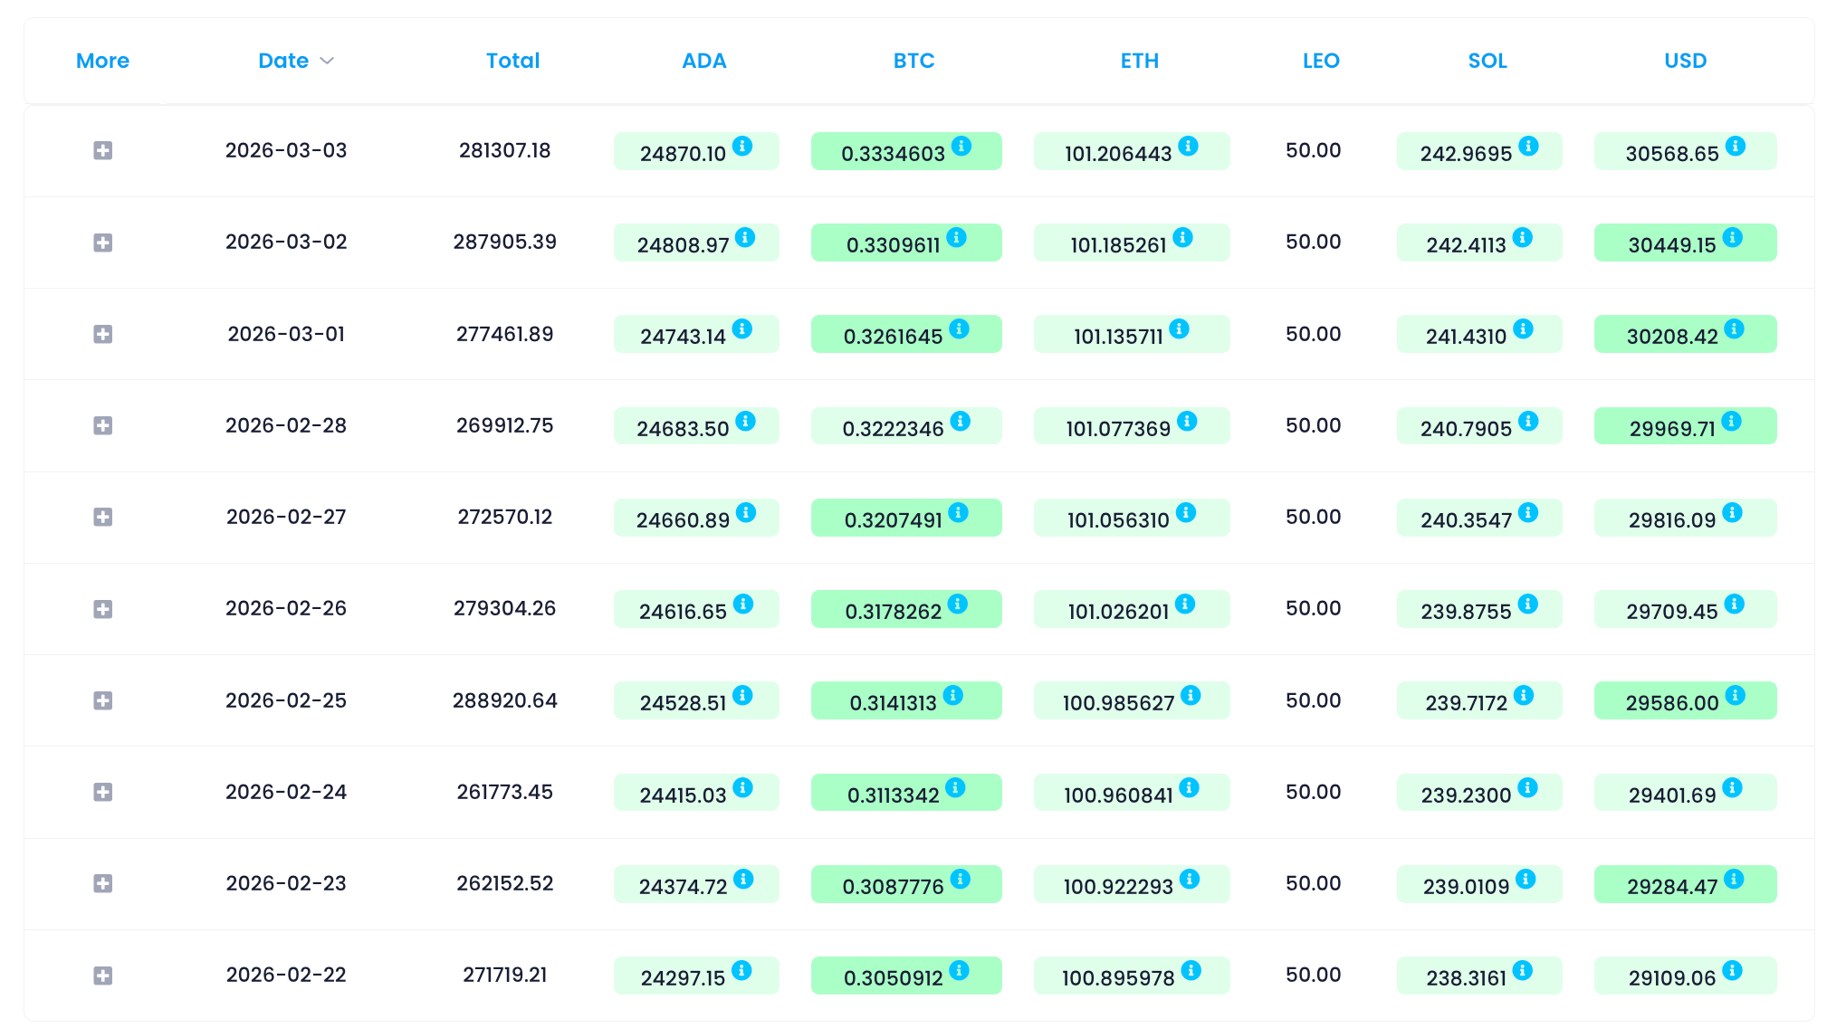The width and height of the screenshot is (1846, 1028).
Task: Expand the 2026-03-01 row details
Action: point(103,334)
